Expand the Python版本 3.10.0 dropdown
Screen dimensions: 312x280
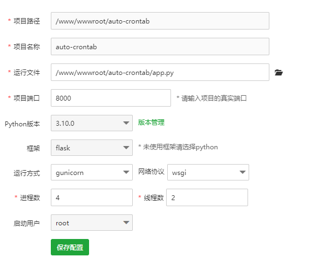pos(92,123)
